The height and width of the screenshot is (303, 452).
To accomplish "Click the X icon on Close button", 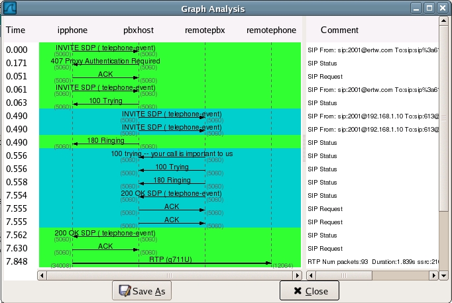I will [298, 291].
